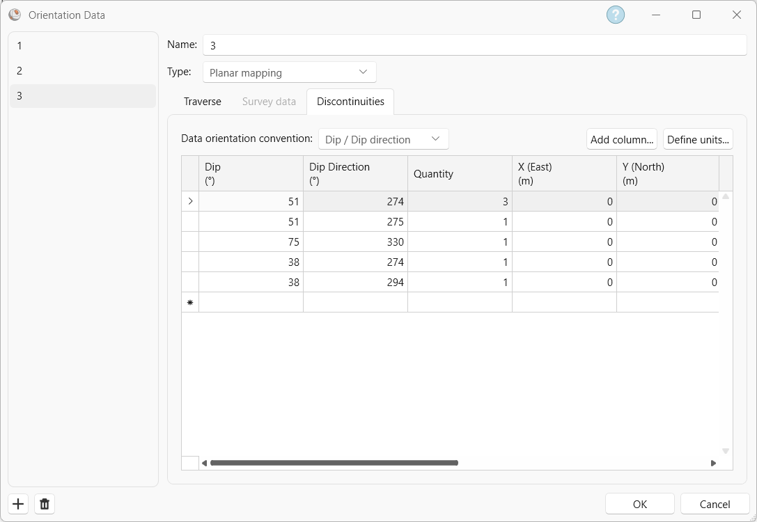This screenshot has height=522, width=757.
Task: Switch to the Traverse tab
Action: click(x=202, y=102)
